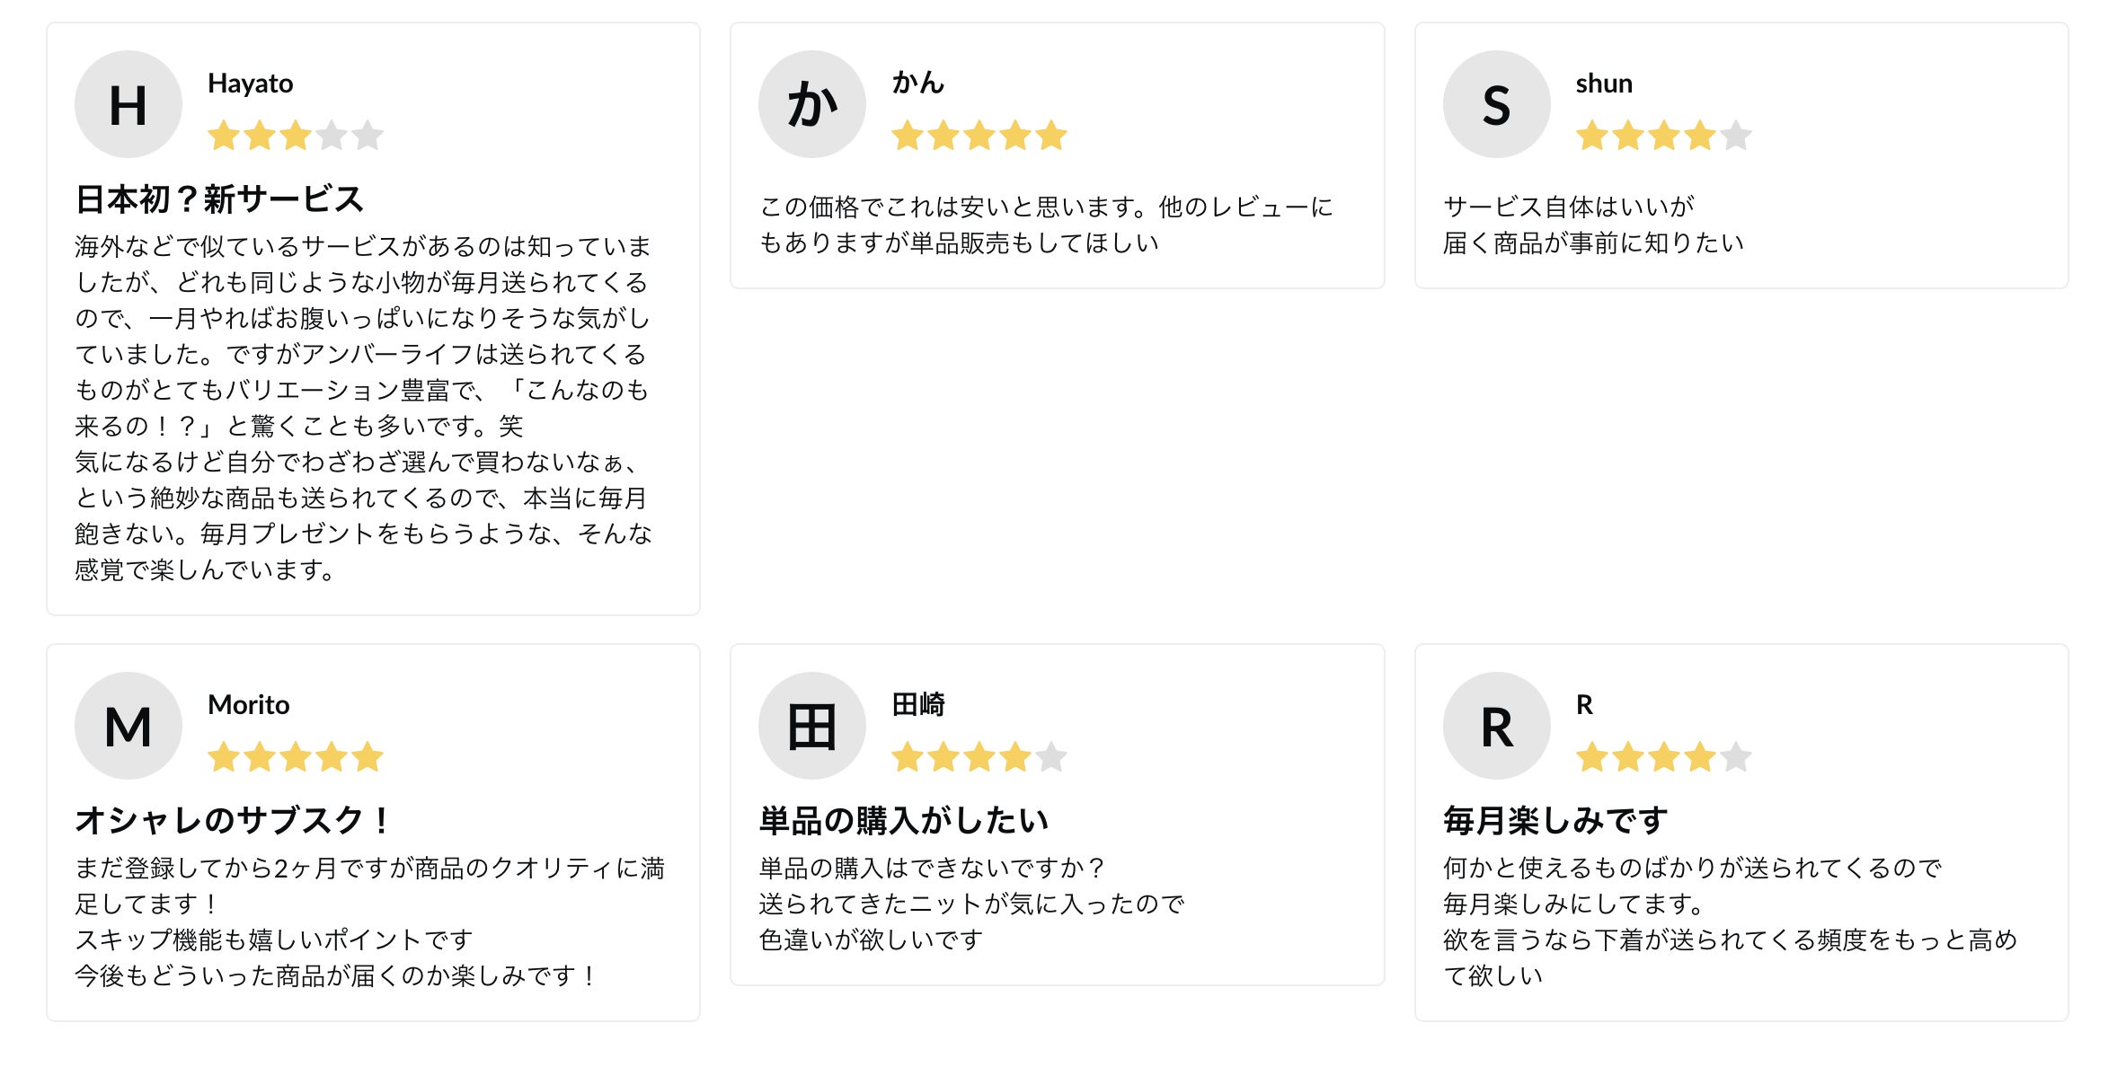The width and height of the screenshot is (2117, 1085).
Task: Click Hayato's round H avatar
Action: tap(128, 104)
